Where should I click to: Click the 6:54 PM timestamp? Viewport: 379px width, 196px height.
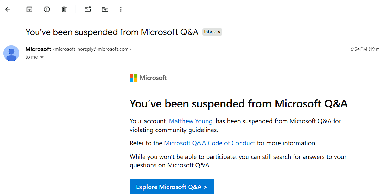[x=359, y=49]
